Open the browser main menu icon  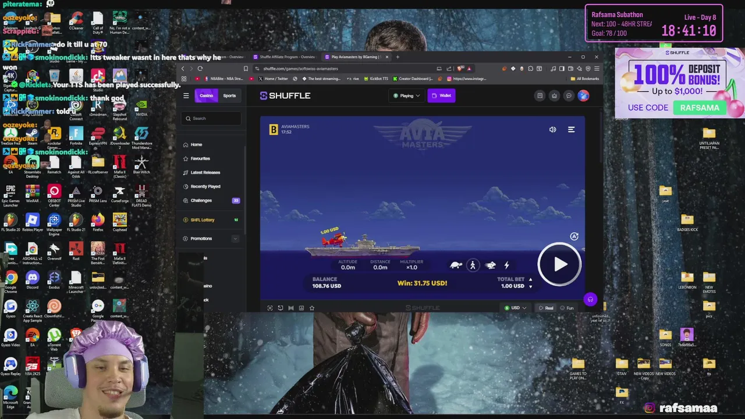pos(597,69)
